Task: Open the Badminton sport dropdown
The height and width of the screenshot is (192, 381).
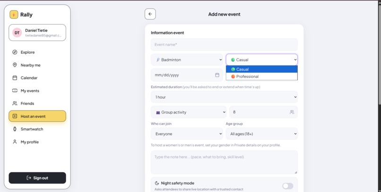Action: (x=187, y=59)
